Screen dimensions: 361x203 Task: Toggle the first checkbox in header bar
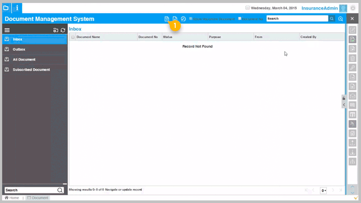pyautogui.click(x=190, y=19)
